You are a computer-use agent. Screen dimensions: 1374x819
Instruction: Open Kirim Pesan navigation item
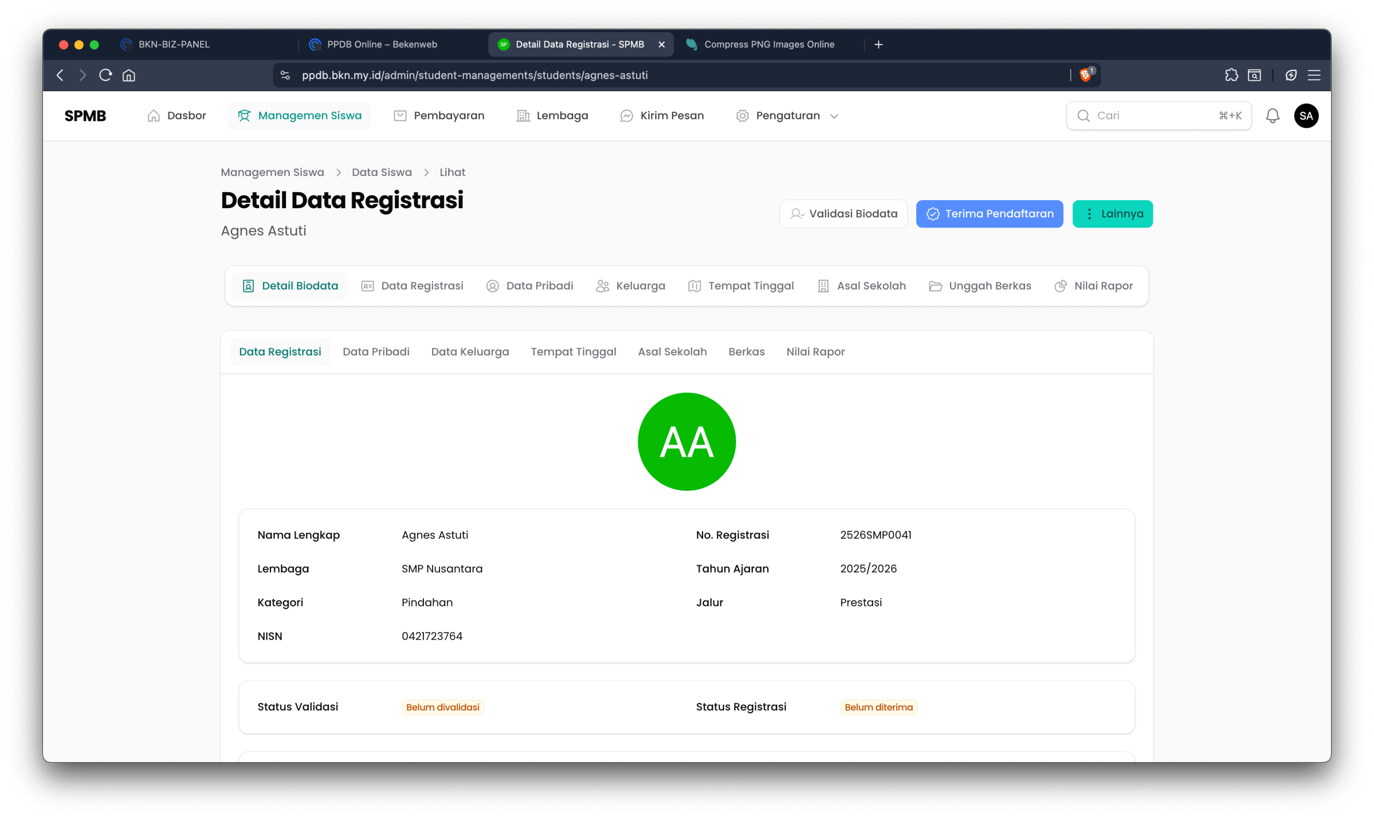pyautogui.click(x=662, y=116)
